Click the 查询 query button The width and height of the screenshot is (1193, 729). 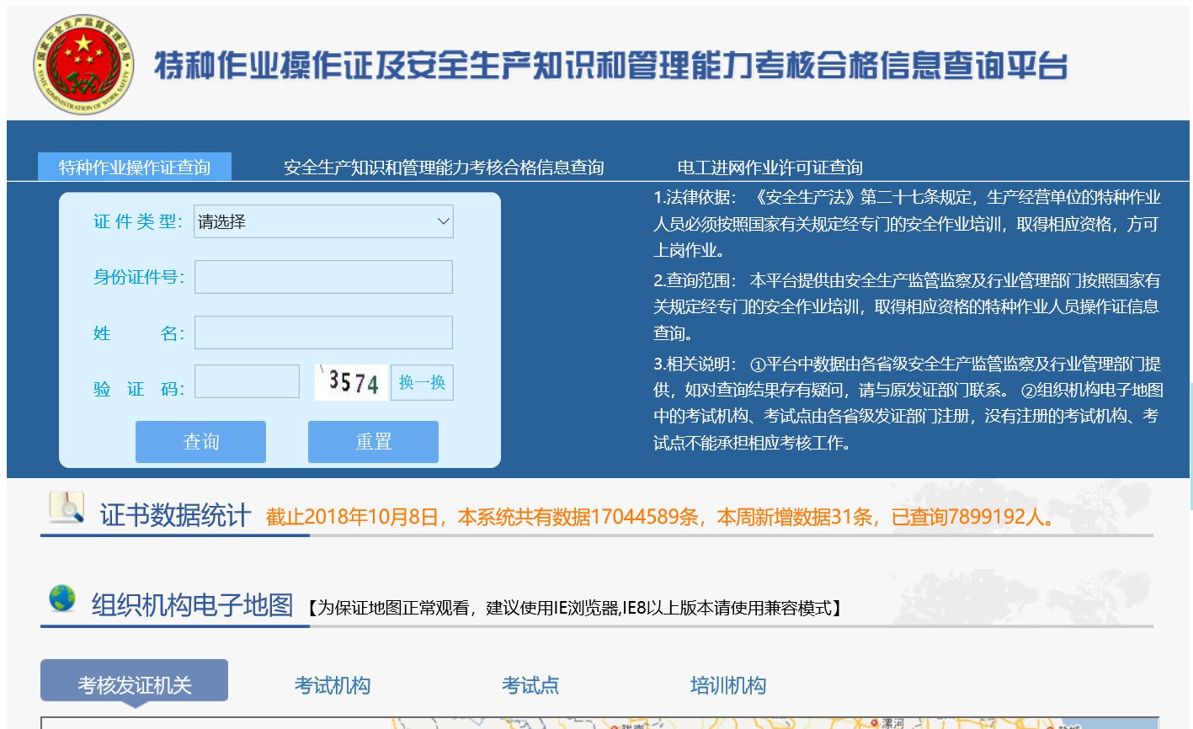coord(200,440)
